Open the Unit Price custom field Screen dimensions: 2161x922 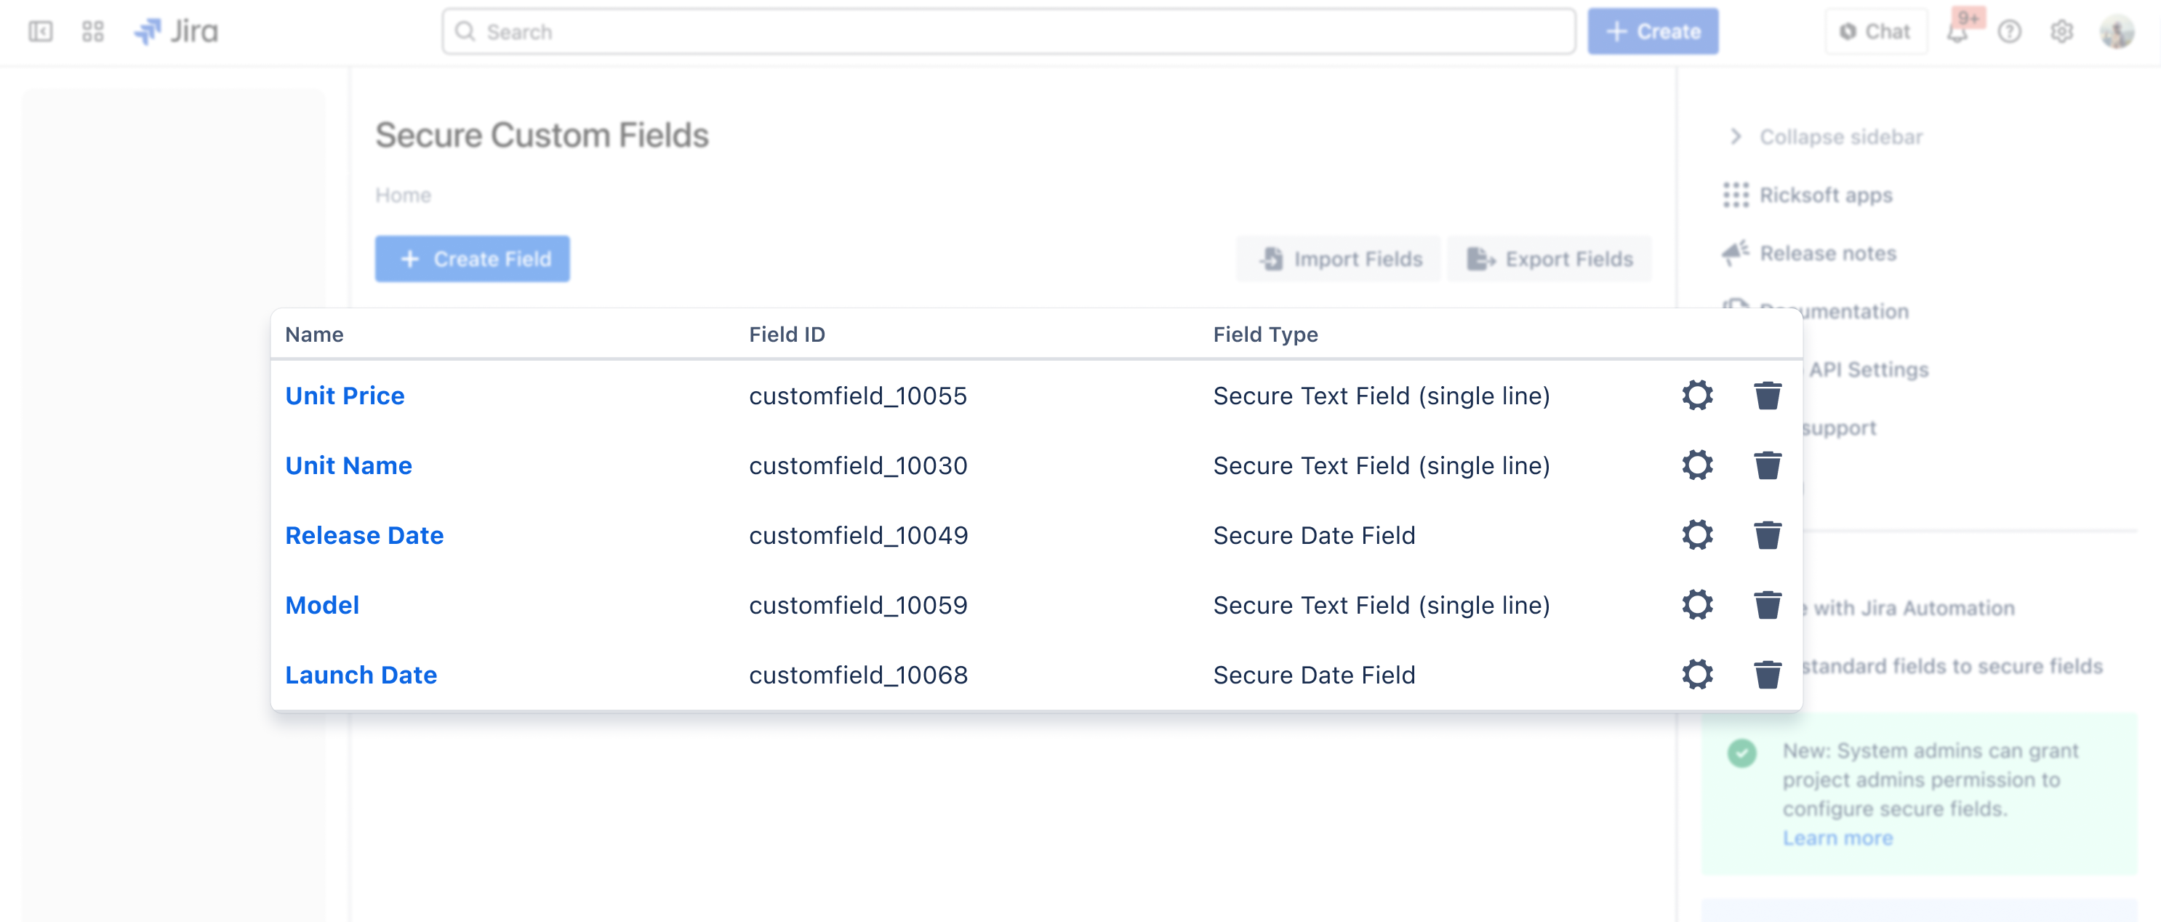pyautogui.click(x=345, y=395)
